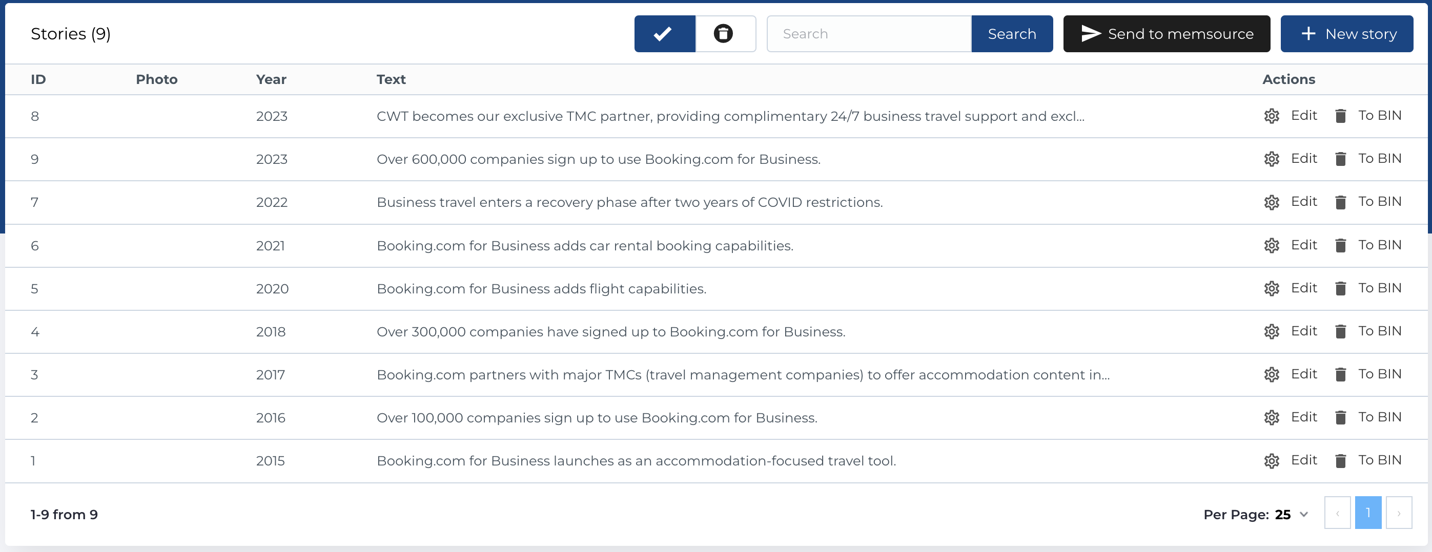Click the gear icon for story 3
Viewport: 1432px width, 552px height.
point(1272,375)
